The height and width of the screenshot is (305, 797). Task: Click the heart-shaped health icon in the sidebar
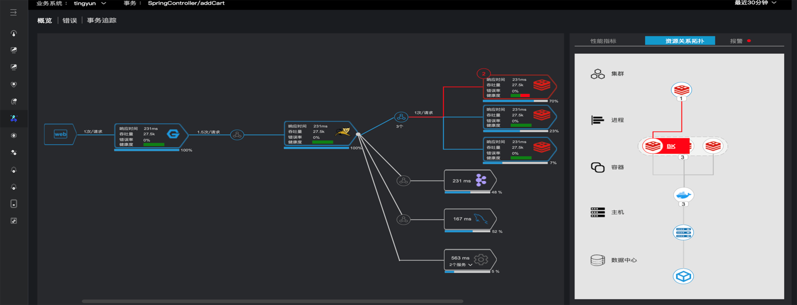[x=14, y=84]
